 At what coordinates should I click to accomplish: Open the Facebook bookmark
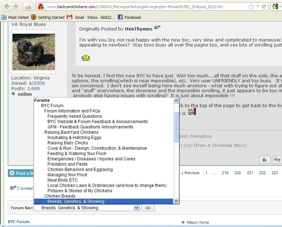pyautogui.click(x=129, y=17)
